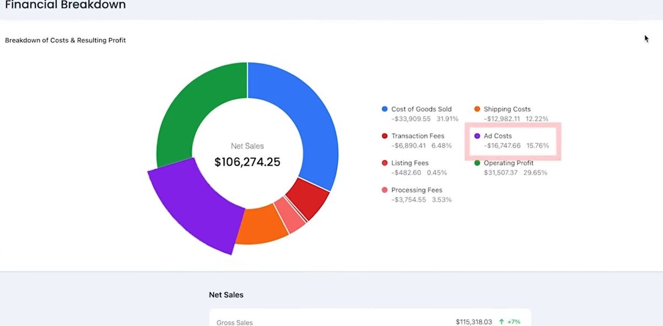Click the -$12,982.11 shipping amount
The height and width of the screenshot is (326, 663).
502,119
